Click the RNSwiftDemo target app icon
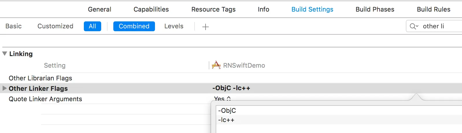 click(216, 65)
